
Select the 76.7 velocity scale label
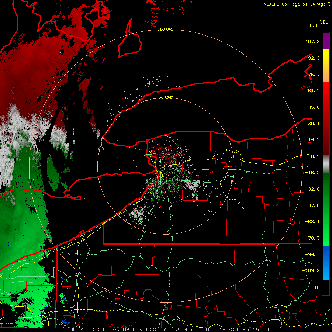pos(314,74)
